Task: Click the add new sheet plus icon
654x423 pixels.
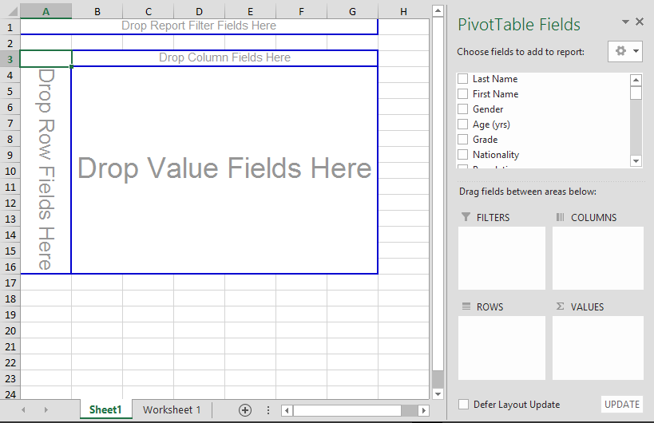Action: tap(245, 410)
